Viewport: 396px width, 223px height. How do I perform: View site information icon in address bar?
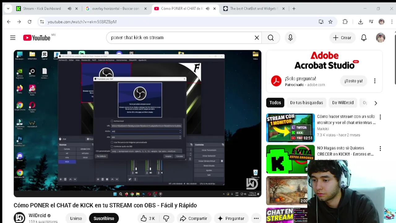(42, 22)
